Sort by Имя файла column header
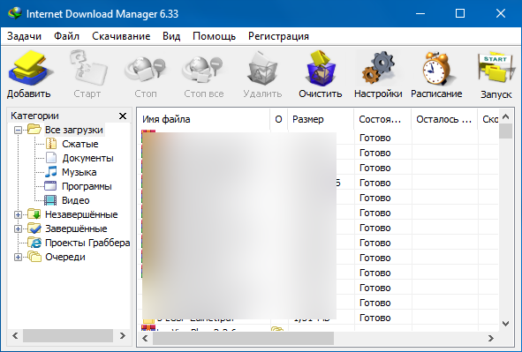522x352 pixels. pyautogui.click(x=204, y=119)
